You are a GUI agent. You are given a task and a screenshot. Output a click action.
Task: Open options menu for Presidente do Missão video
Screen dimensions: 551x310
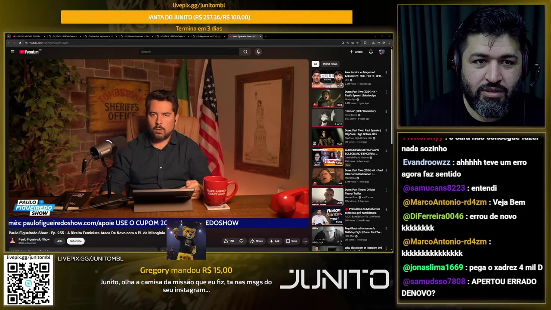click(x=386, y=209)
